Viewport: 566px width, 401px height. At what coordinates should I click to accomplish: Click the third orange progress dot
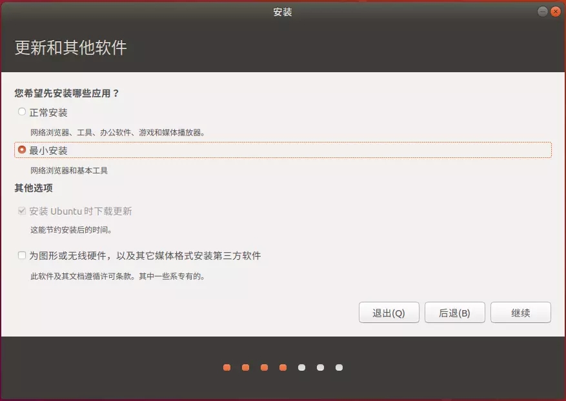264,367
